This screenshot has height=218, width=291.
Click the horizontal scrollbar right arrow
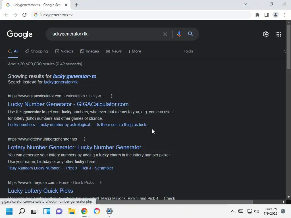tap(284, 202)
